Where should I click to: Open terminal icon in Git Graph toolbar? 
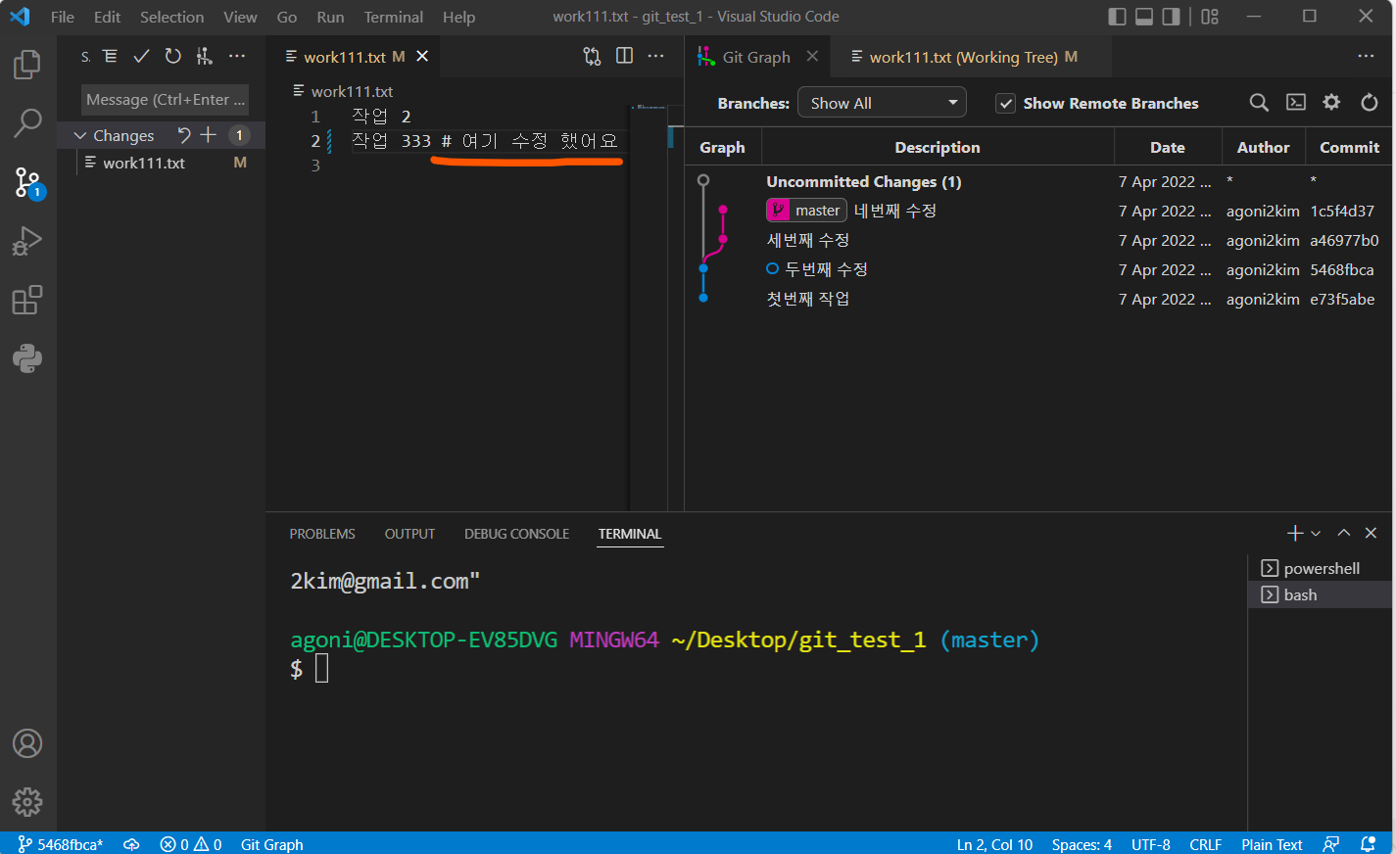click(1295, 103)
